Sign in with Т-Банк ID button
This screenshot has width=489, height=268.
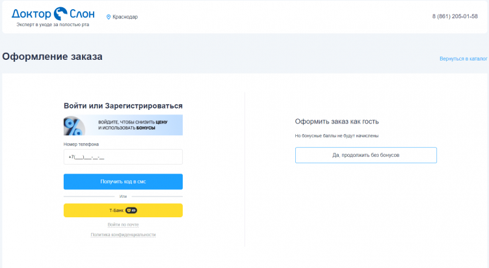[123, 211]
